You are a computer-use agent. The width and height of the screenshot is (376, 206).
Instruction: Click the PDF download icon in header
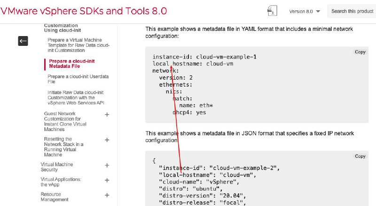tap(271, 11)
